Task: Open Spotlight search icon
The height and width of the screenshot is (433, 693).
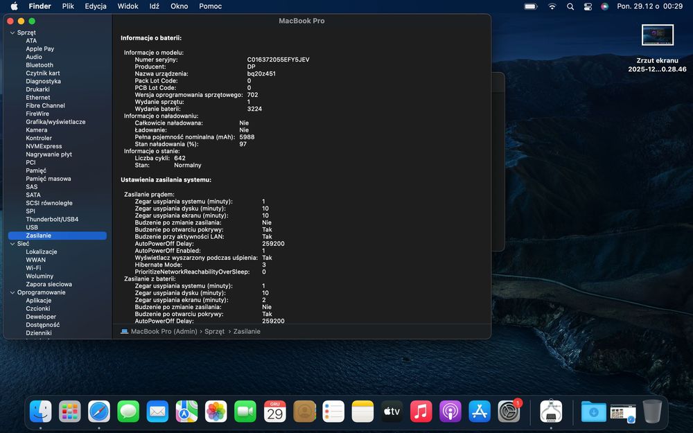Action: (570, 6)
